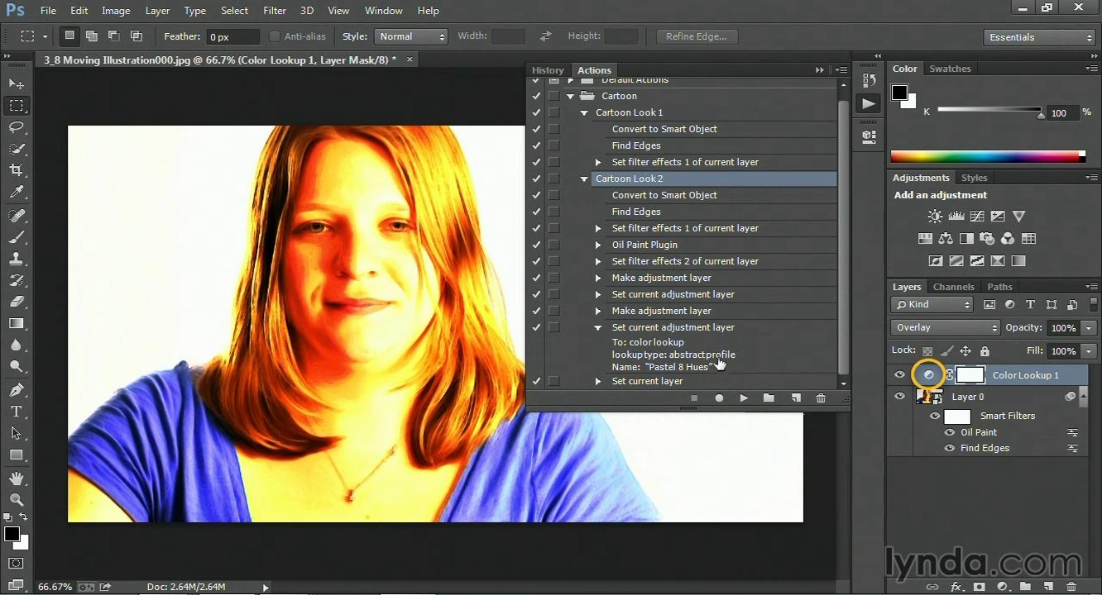Expand the Oil Paint Plugin step
1102x595 pixels.
pos(598,245)
